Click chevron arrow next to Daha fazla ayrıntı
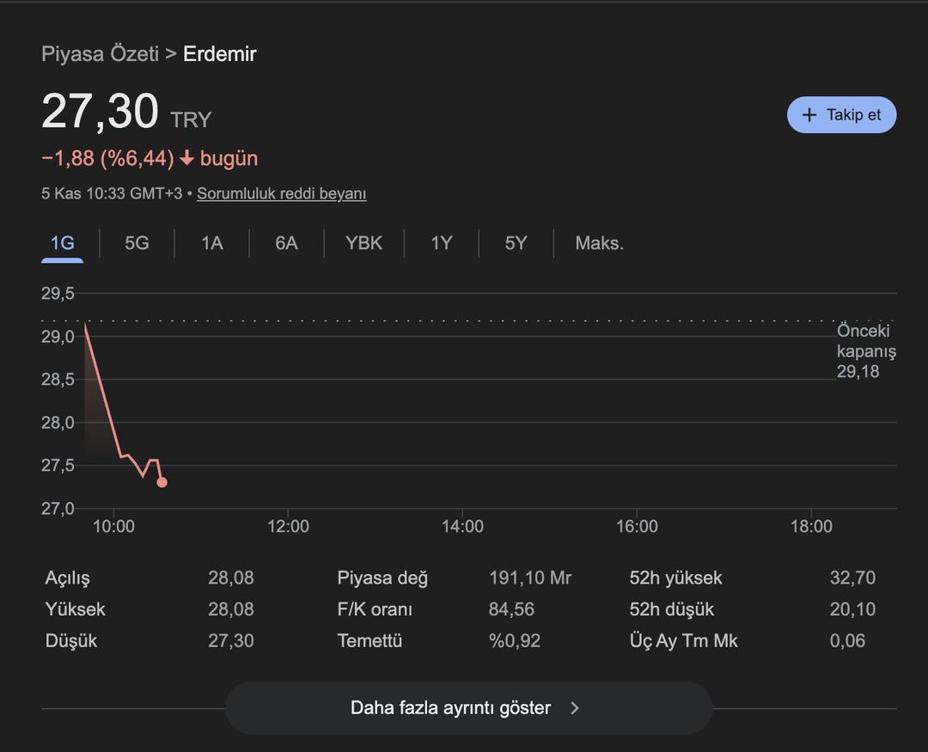928x752 pixels. pyautogui.click(x=575, y=708)
